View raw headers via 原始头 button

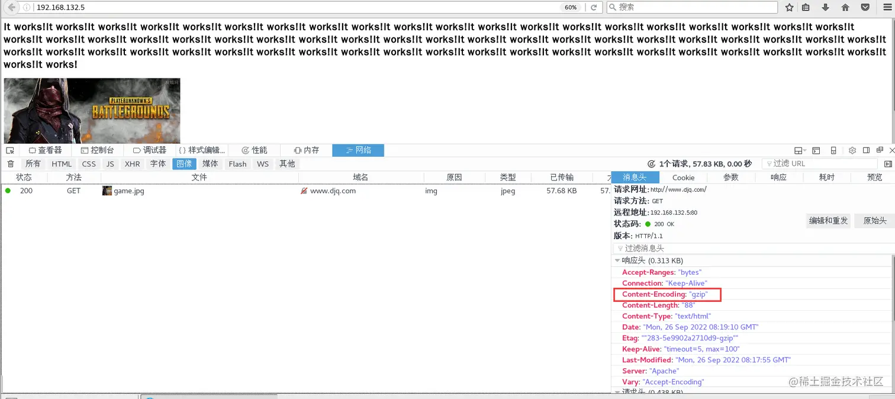coord(874,220)
